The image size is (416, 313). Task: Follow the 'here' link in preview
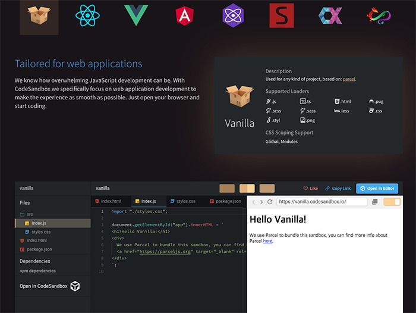(x=267, y=241)
